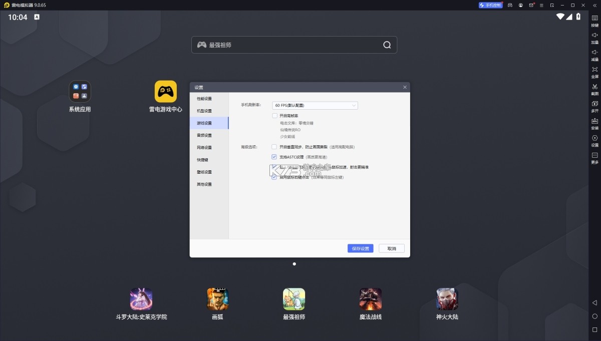Click the WiFi status icon
601x341 pixels.
click(560, 17)
